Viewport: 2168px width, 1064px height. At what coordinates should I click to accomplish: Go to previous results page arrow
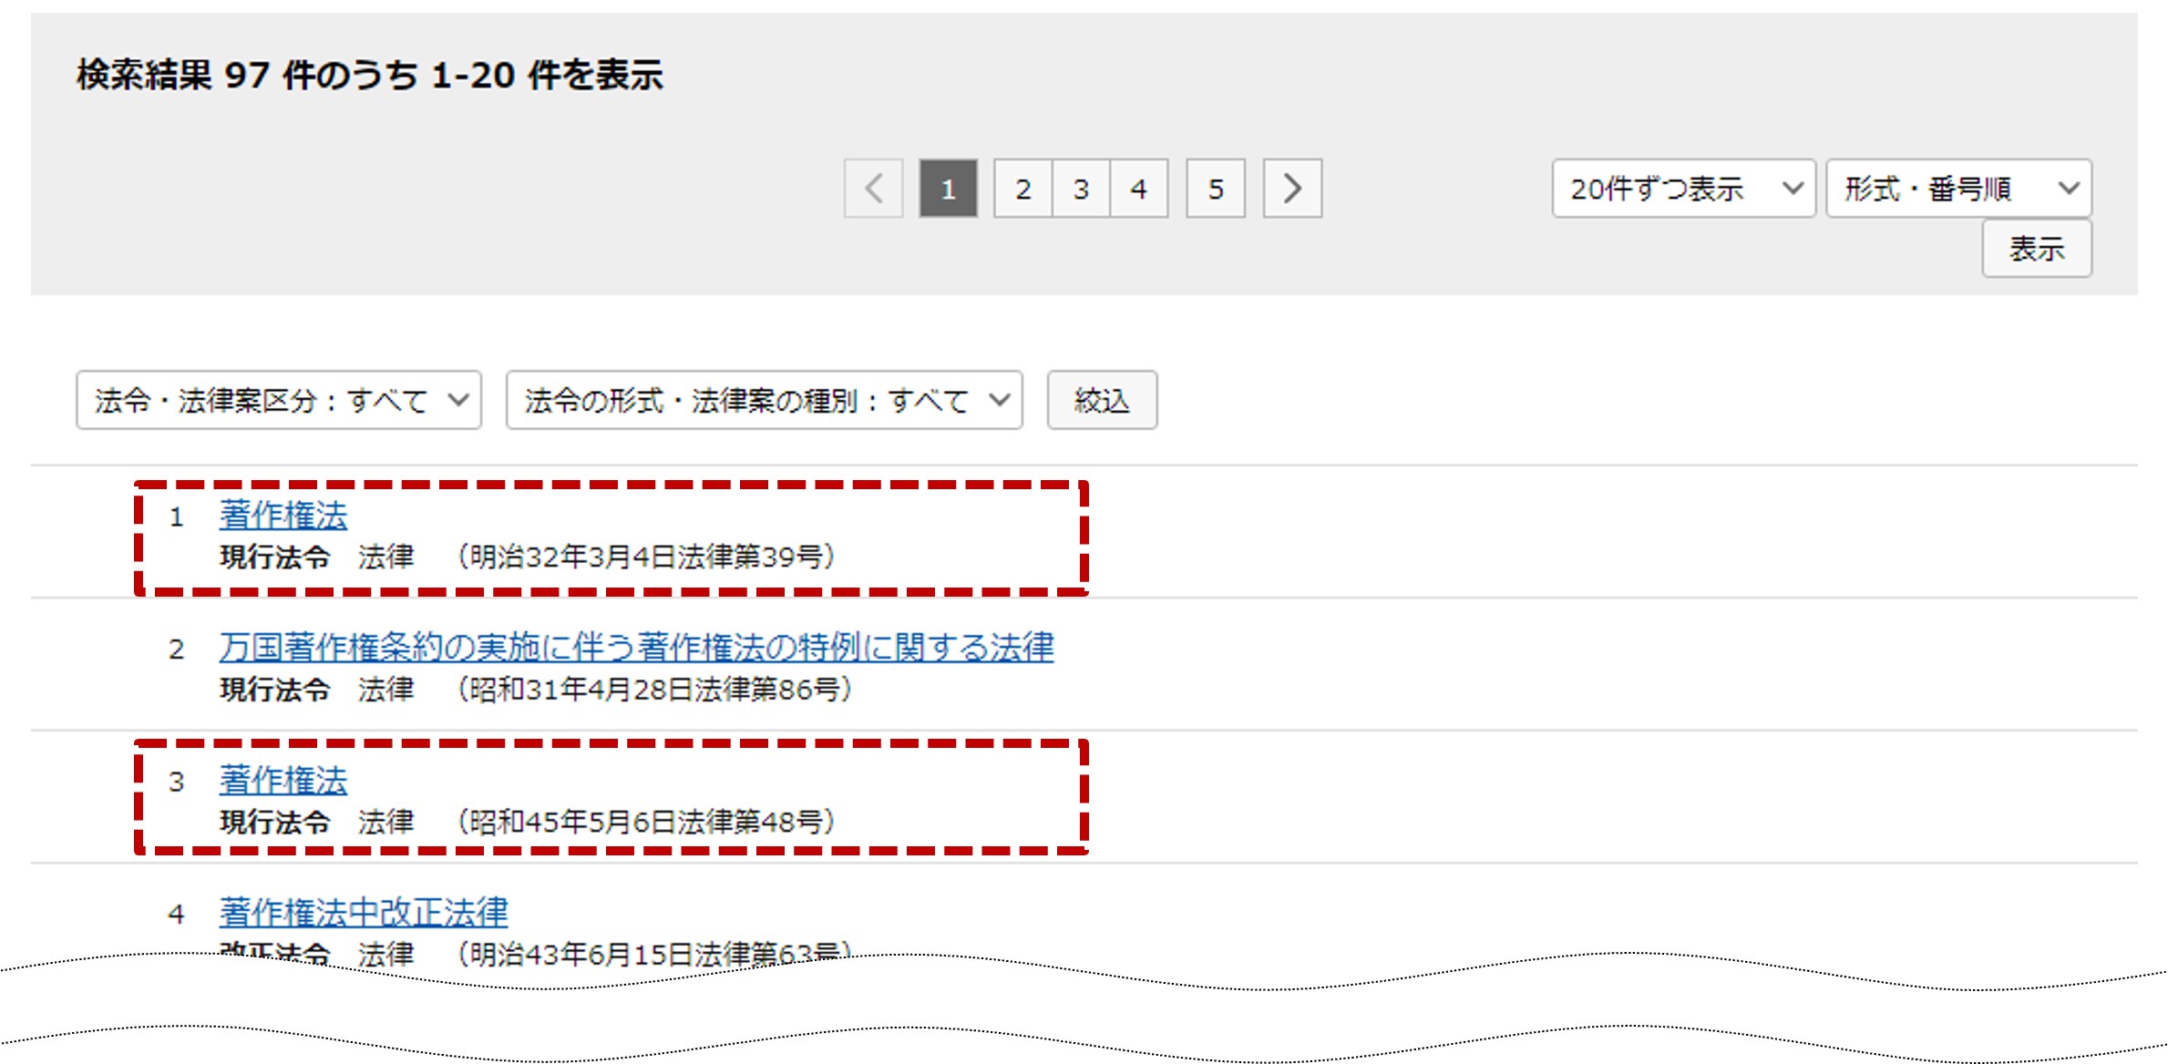[873, 189]
